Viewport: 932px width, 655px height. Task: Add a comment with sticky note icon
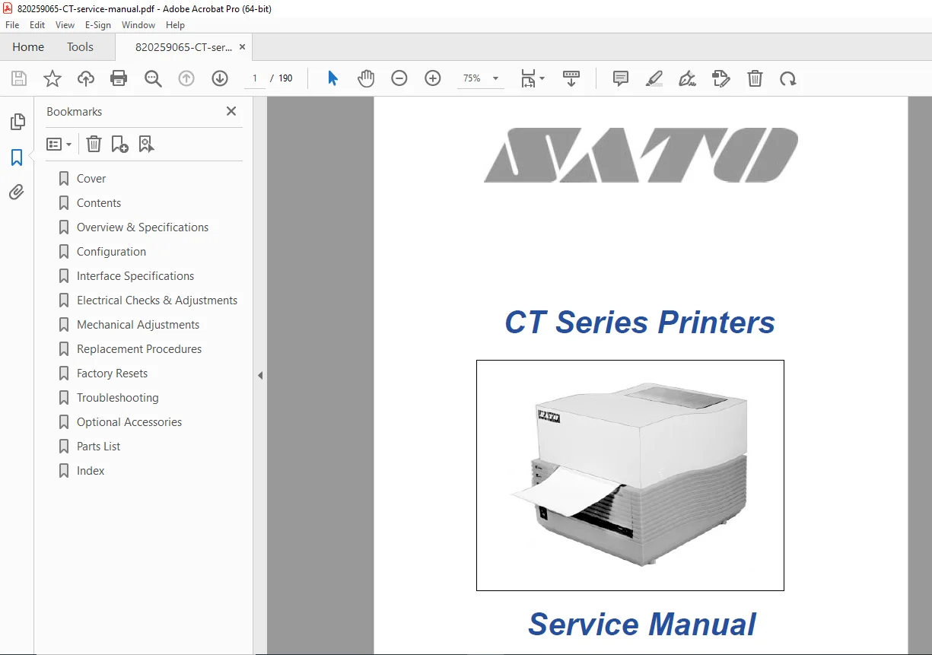[x=621, y=78]
